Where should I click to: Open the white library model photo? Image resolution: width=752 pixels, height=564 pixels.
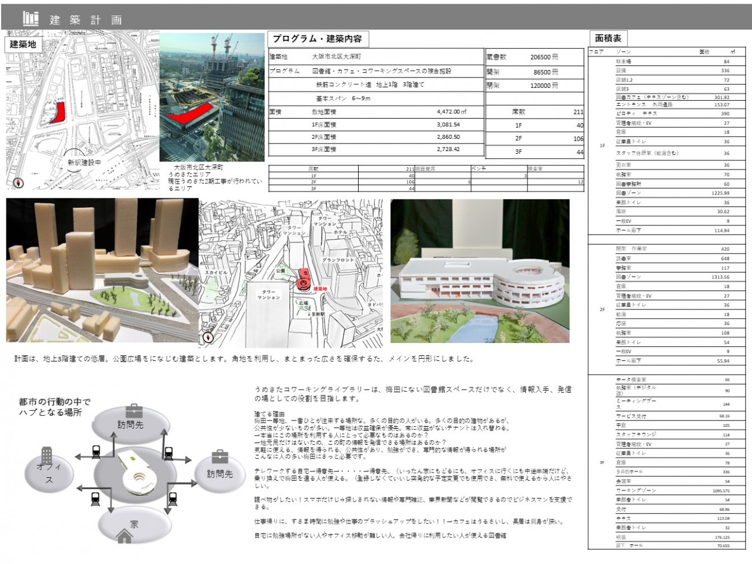(x=480, y=271)
